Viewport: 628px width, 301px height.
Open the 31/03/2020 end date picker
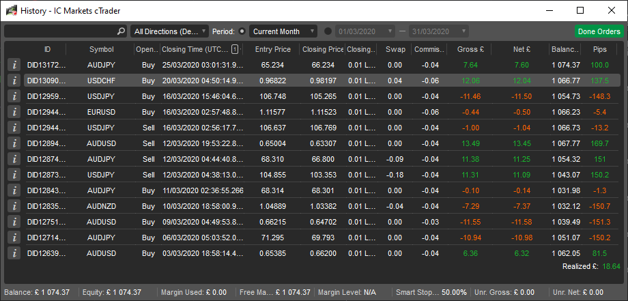(438, 31)
